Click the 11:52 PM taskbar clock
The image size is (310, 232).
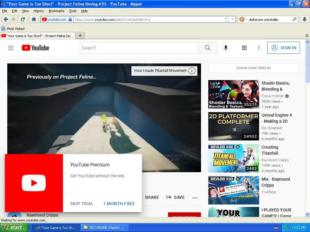(x=299, y=227)
